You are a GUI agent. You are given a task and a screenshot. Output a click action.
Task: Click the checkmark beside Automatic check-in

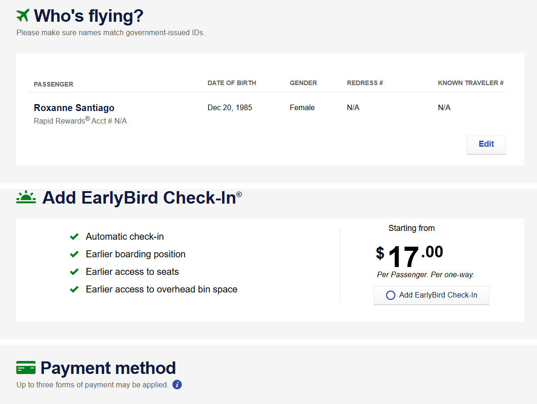click(74, 237)
